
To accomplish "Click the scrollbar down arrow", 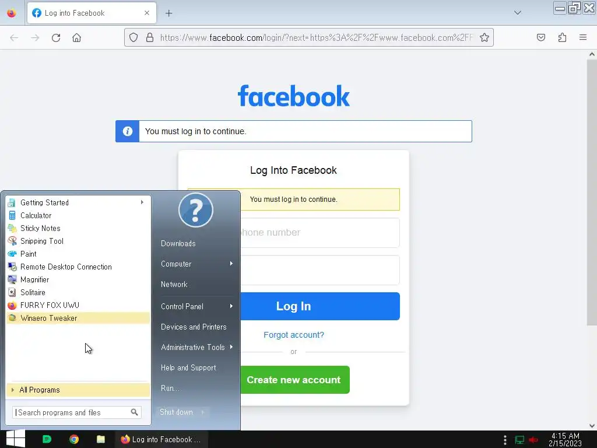I will [x=592, y=425].
